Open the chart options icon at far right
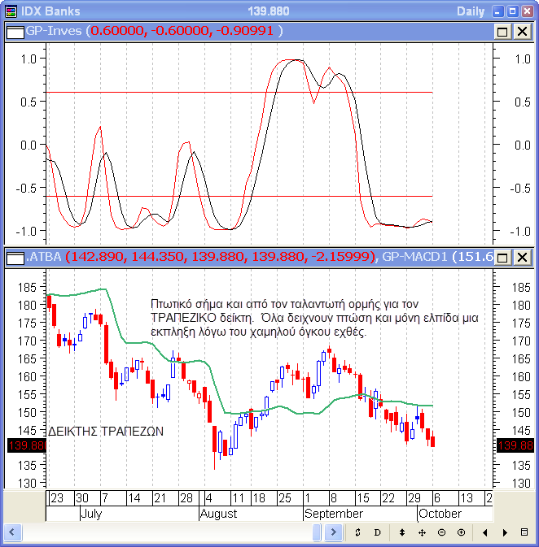 click(x=526, y=532)
